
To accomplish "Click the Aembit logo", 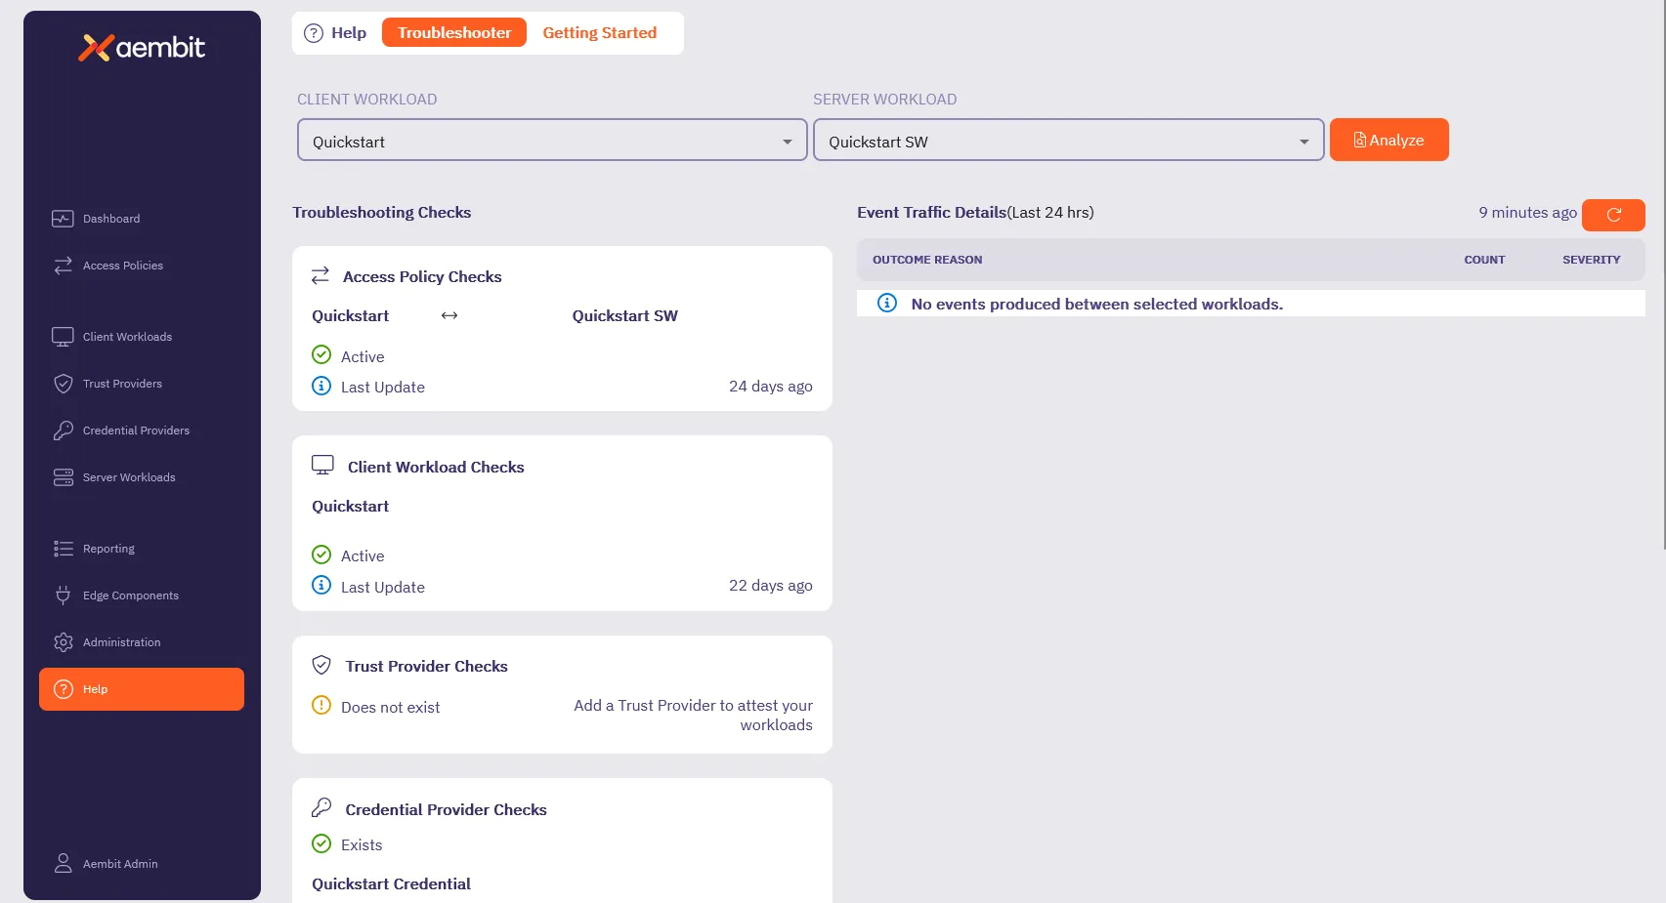I will pos(142,47).
